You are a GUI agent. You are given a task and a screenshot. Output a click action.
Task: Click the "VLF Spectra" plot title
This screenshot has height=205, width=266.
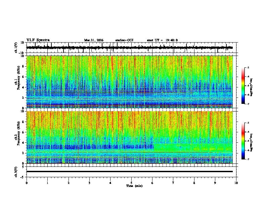[x=38, y=40]
